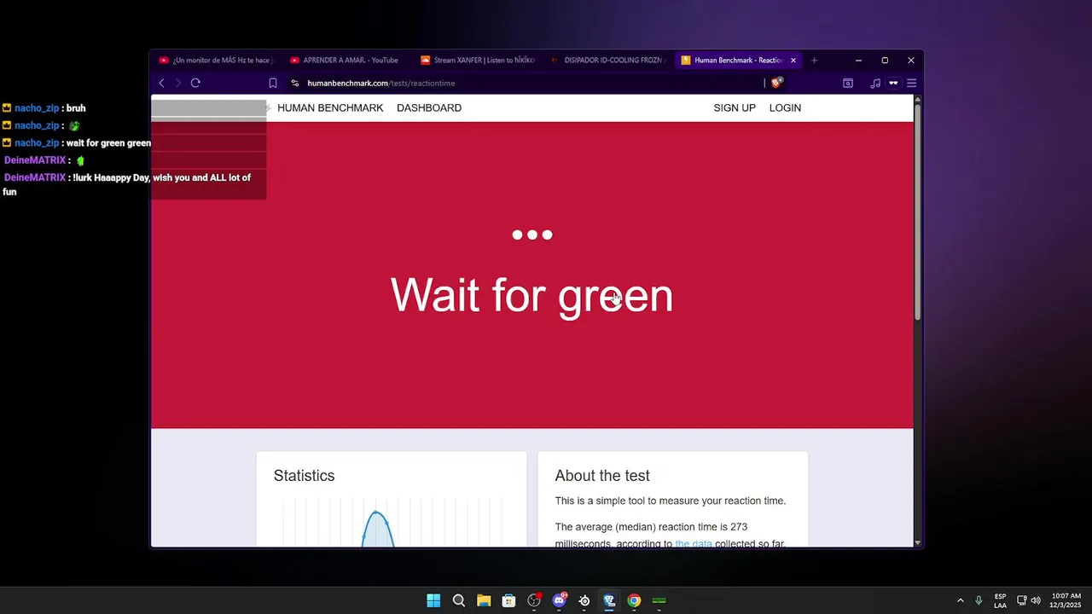Open the Windows Start menu
The width and height of the screenshot is (1092, 614).
coord(433,600)
